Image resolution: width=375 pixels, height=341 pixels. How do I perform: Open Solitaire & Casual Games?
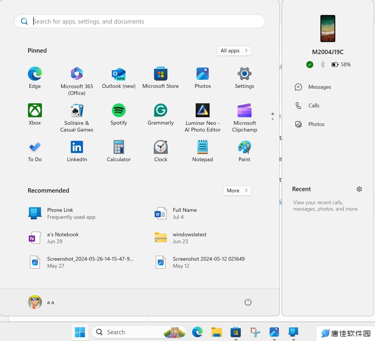click(x=77, y=118)
